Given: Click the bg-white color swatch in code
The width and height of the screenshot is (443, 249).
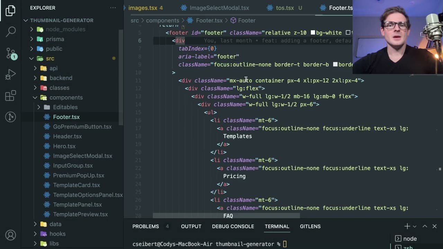Looking at the screenshot, I should 313,33.
